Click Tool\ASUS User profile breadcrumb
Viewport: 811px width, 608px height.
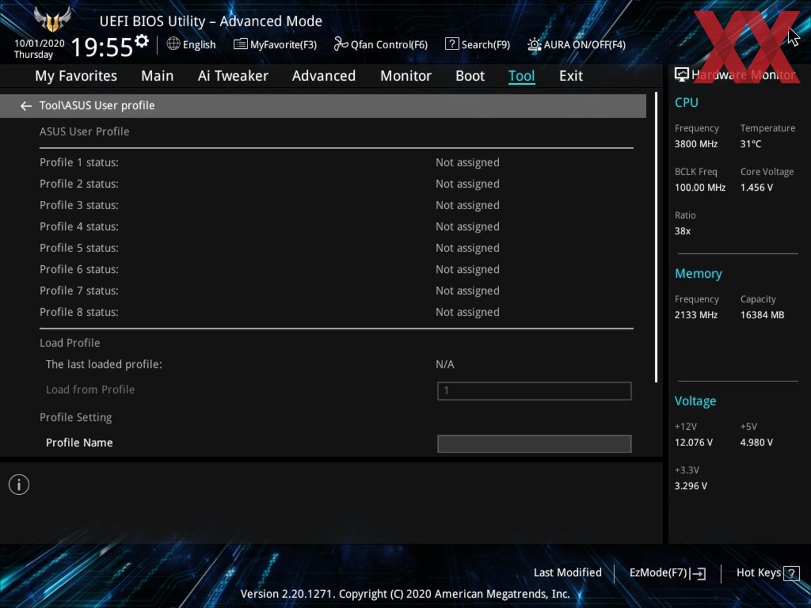click(x=97, y=106)
